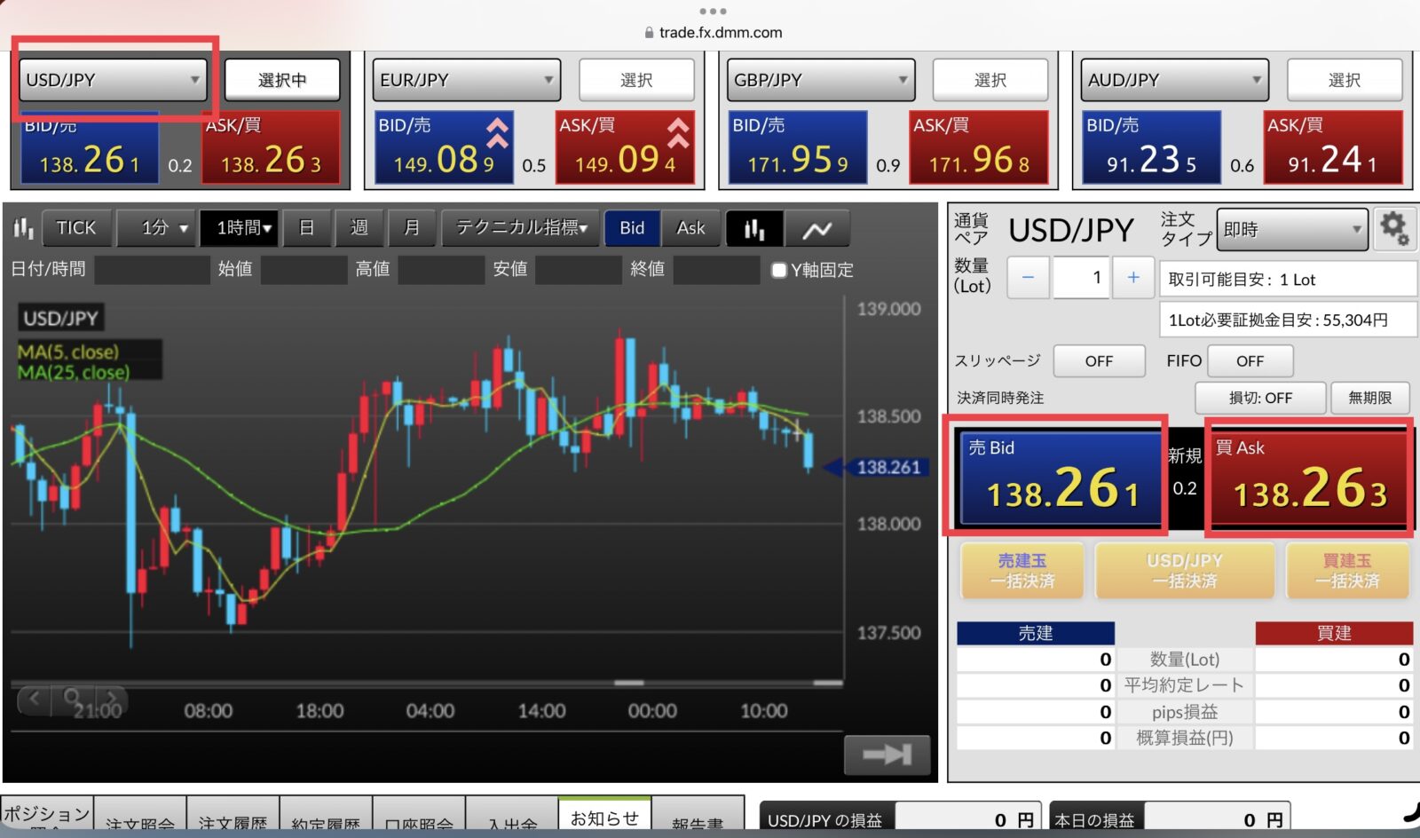Image resolution: width=1420 pixels, height=838 pixels.
Task: Increase lot quantity with plus button
Action: 1133,278
